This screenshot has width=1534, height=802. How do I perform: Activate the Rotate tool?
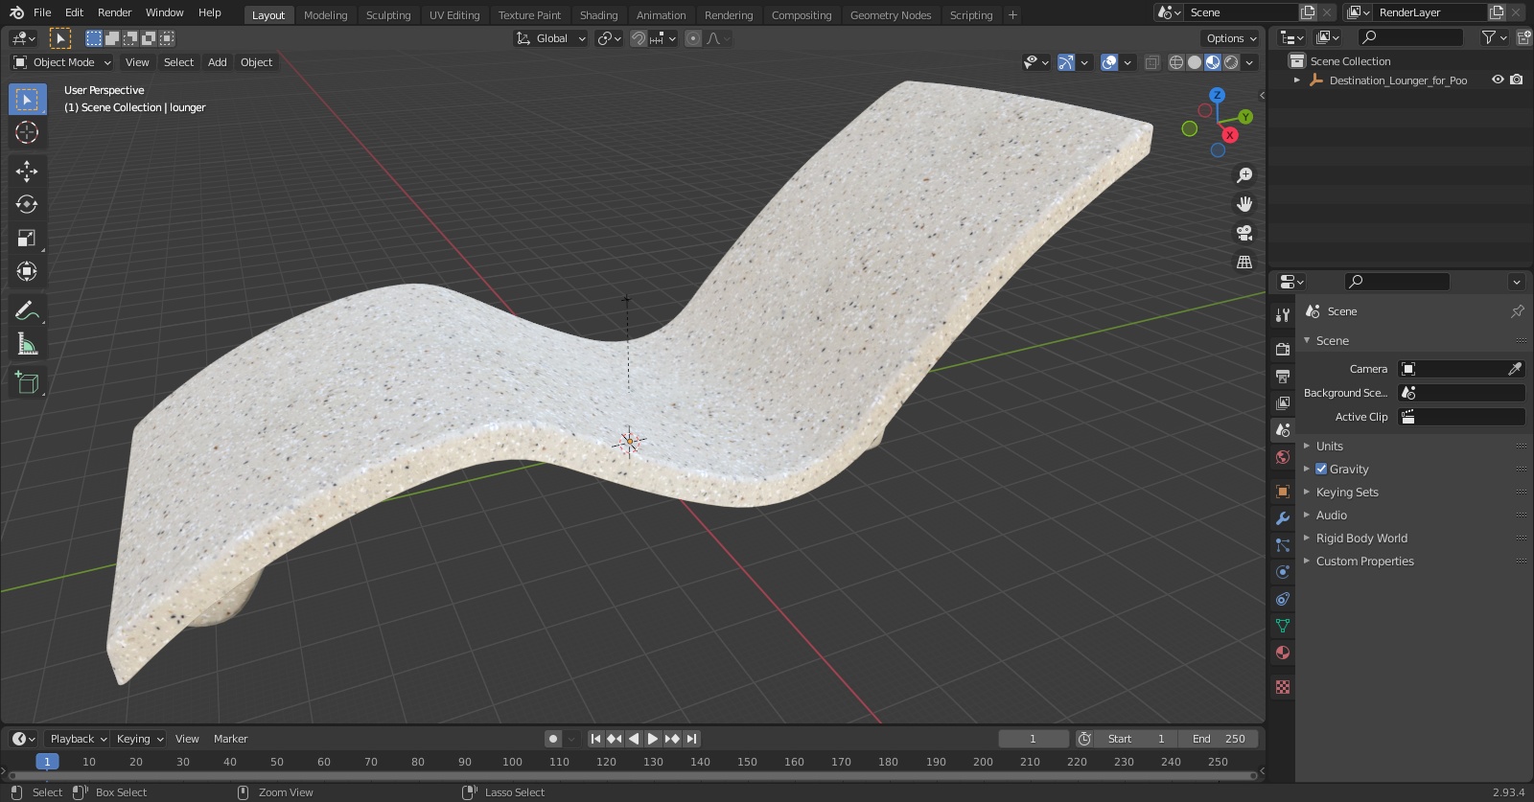coord(27,204)
